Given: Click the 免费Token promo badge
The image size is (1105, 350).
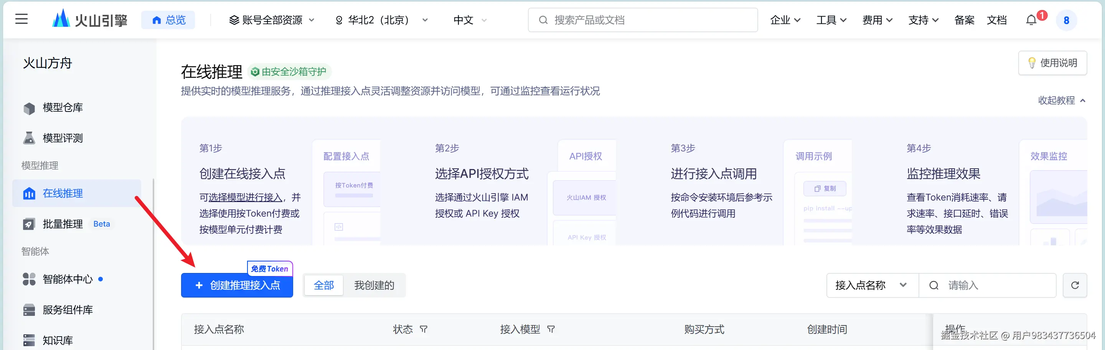Looking at the screenshot, I should 270,269.
